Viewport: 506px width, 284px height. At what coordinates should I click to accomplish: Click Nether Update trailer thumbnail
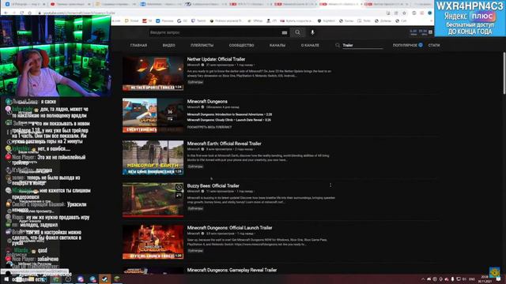(153, 73)
